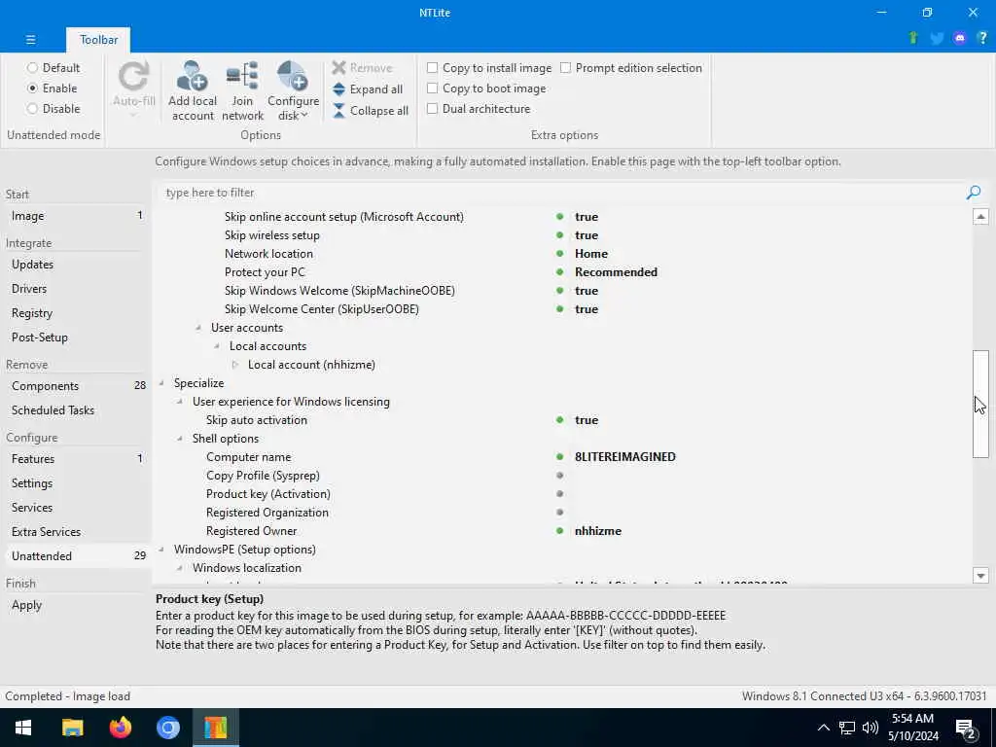The height and width of the screenshot is (747, 996).
Task: Click Expand all
Action: point(368,89)
